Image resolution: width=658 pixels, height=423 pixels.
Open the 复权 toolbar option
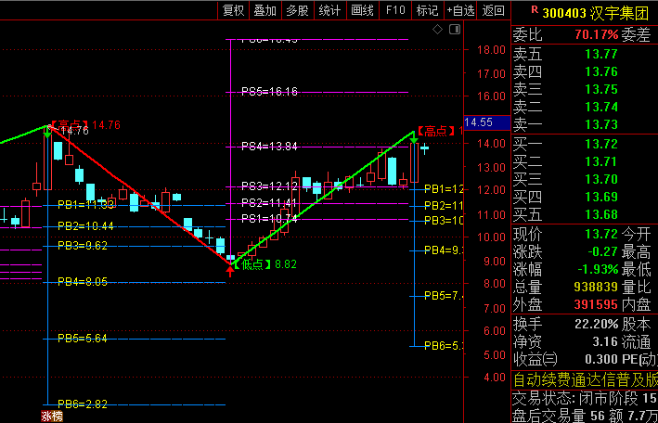click(x=233, y=10)
